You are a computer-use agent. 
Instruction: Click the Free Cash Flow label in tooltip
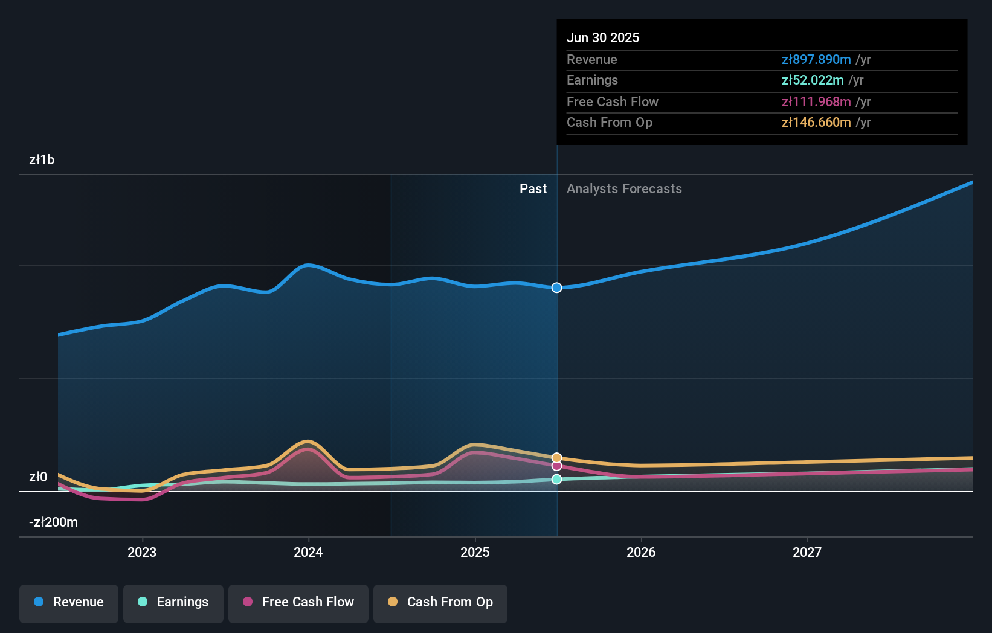(x=613, y=102)
